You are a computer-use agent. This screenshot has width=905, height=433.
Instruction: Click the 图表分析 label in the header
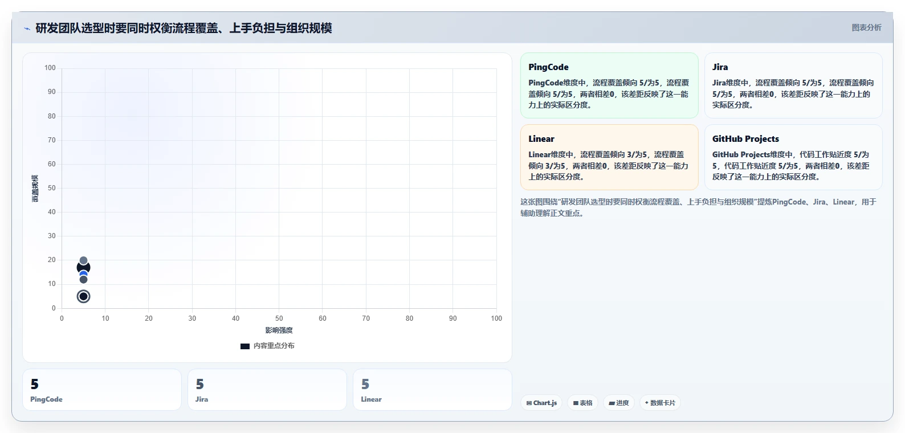(866, 27)
